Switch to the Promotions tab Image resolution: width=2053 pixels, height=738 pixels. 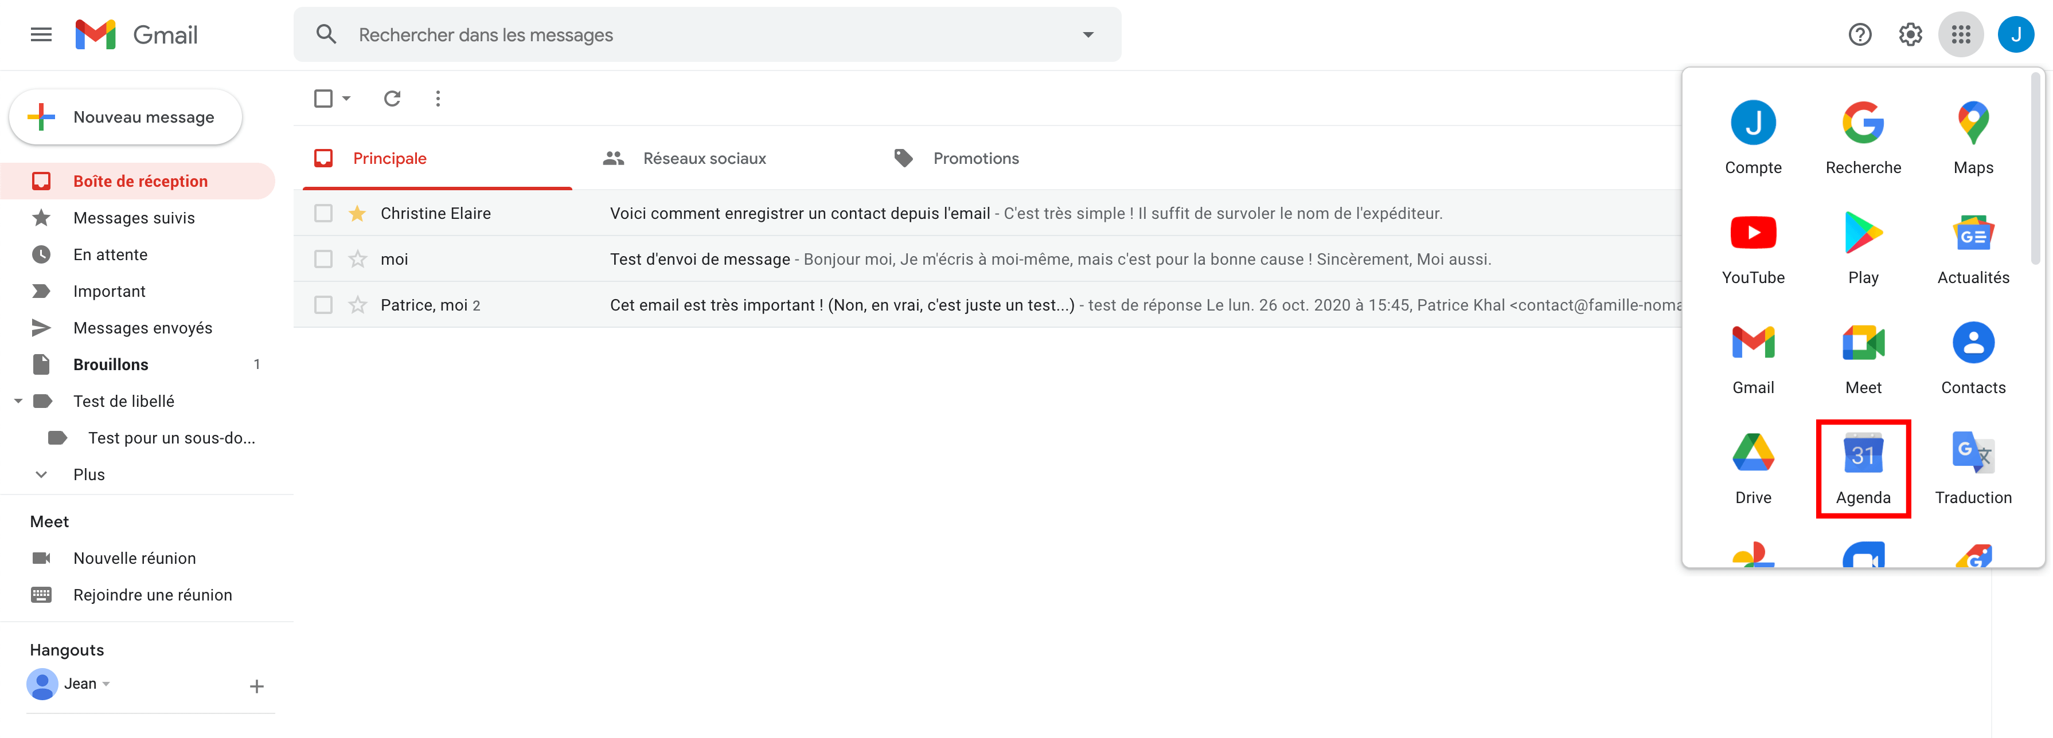[x=975, y=158]
